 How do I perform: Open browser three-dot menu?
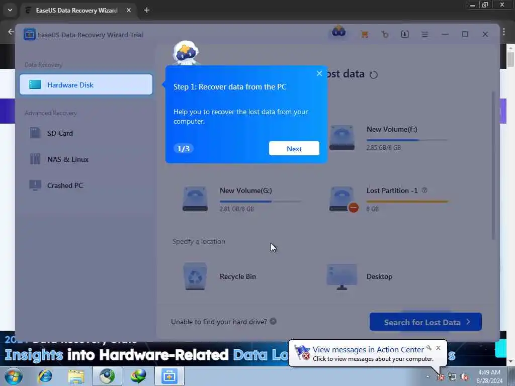tap(504, 32)
